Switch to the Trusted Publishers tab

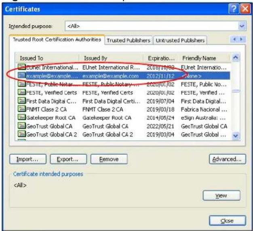pyautogui.click(x=129, y=40)
